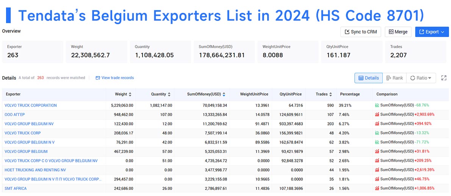Click the Quantity summary card 1,108,428.05

160,52
